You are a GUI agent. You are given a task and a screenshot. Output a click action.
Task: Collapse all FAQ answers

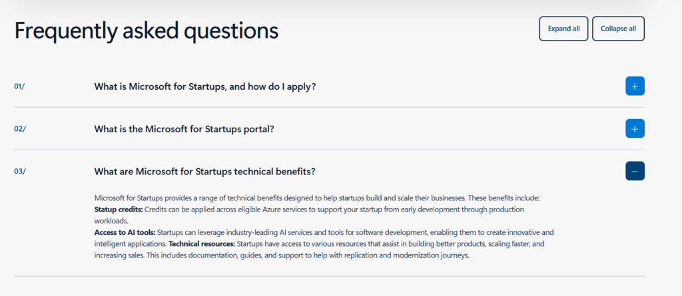click(618, 29)
